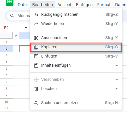
Task: Close the open Bearbeiten menu
Action: 43,5
